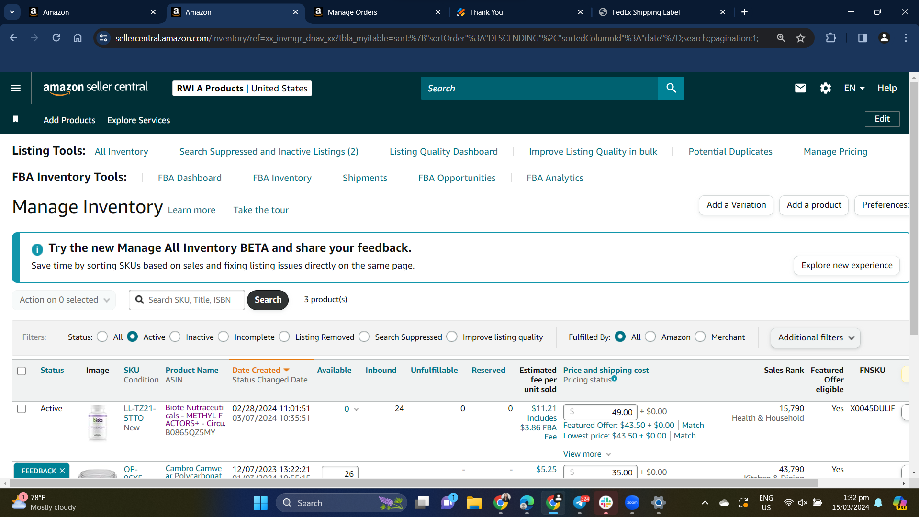919x517 pixels.
Task: Close the FEEDBACK tab button
Action: pyautogui.click(x=62, y=471)
